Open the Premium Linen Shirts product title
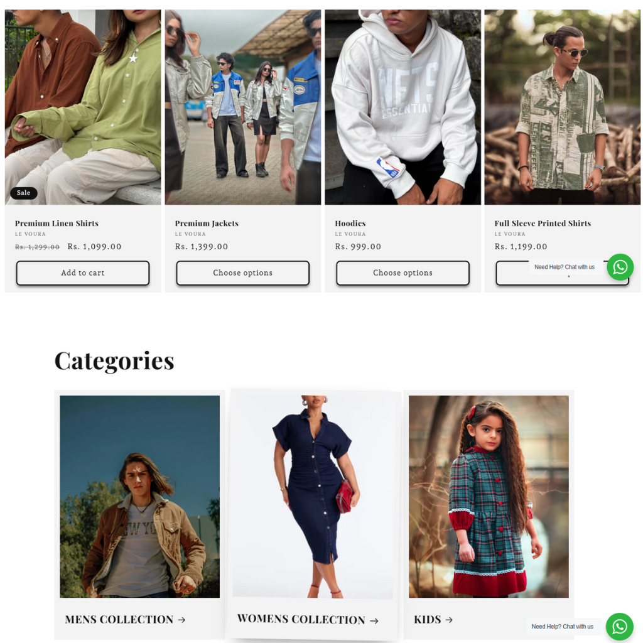 click(57, 224)
